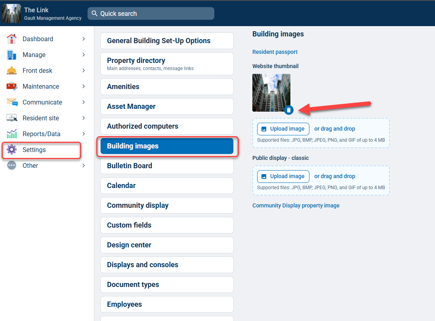The image size is (435, 321).
Task: Expand the Dashboard chevron arrow
Action: (84, 39)
